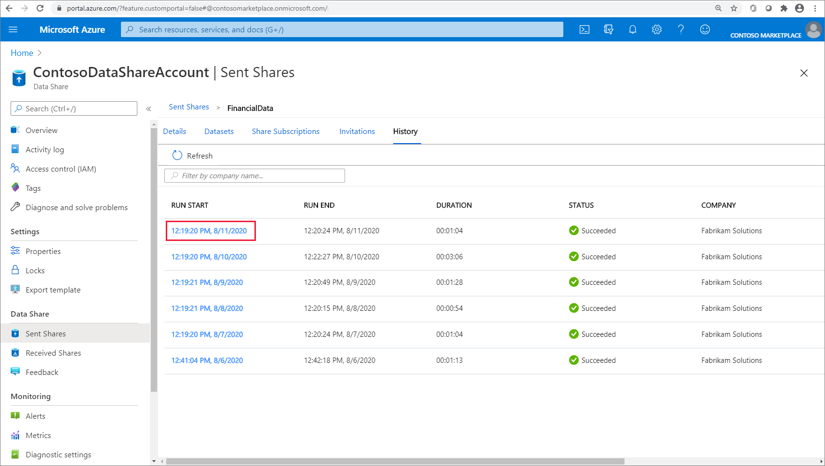Switch to the Invitations tab
The height and width of the screenshot is (466, 825).
357,131
